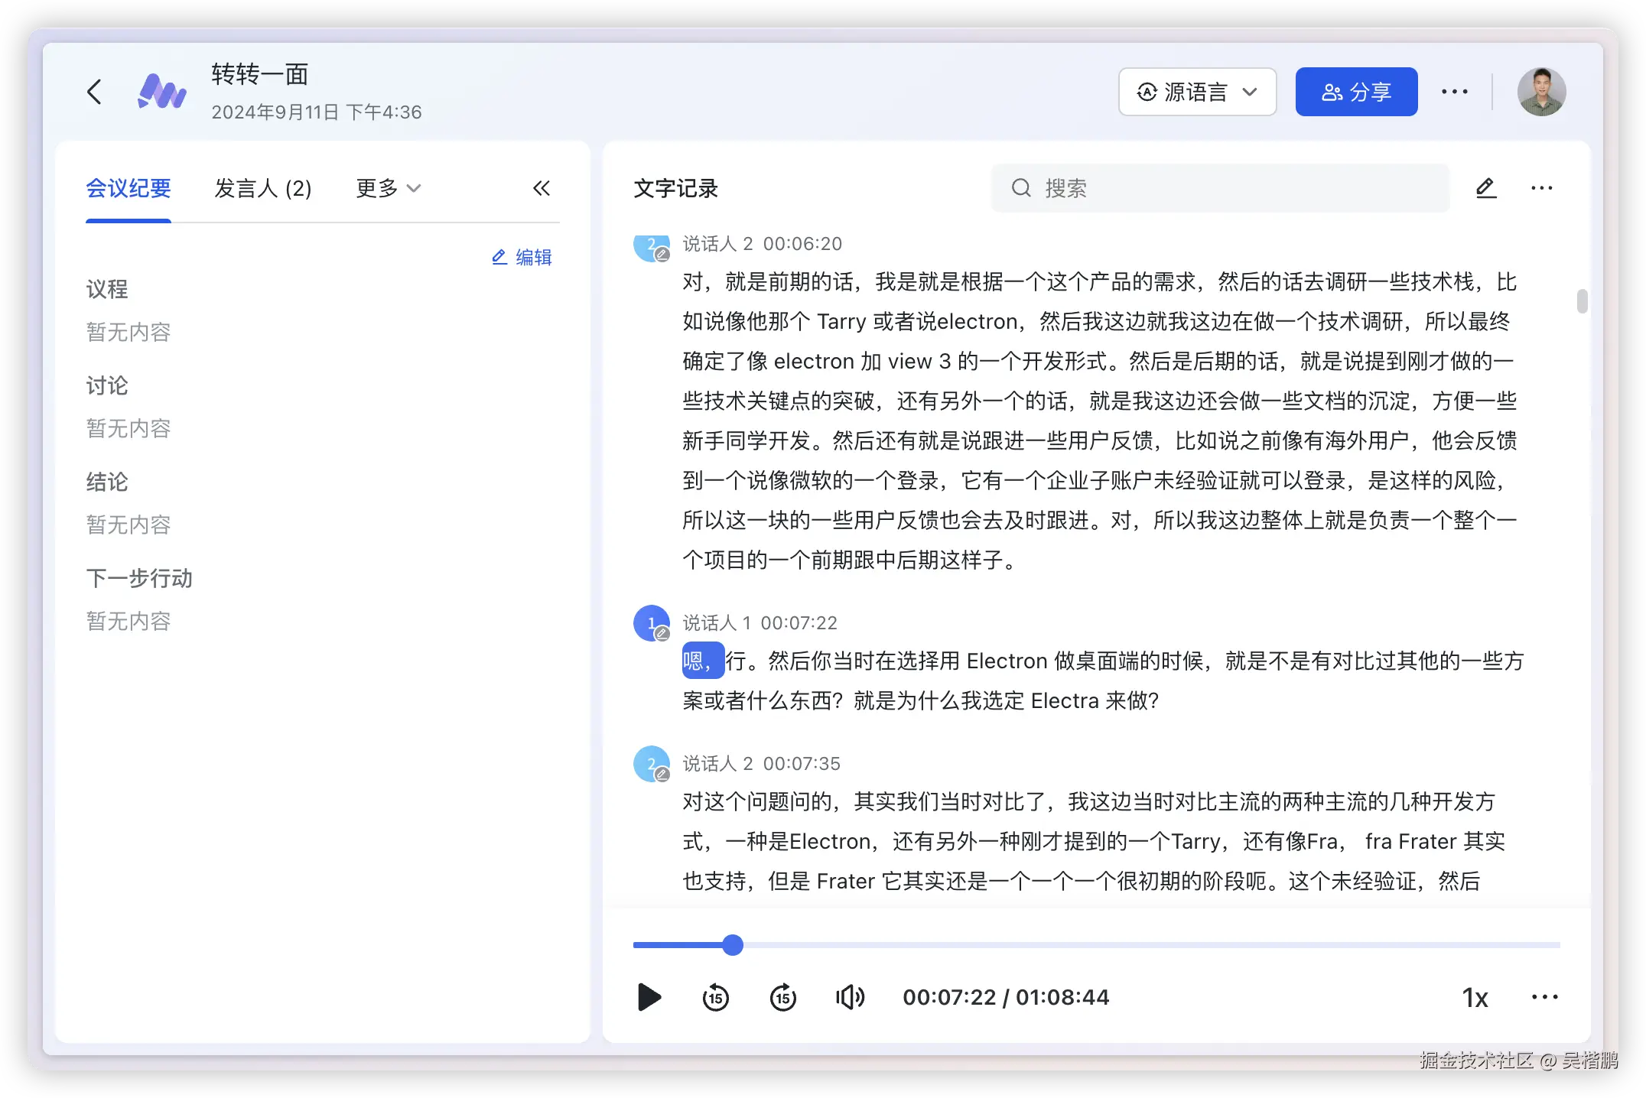Click the blue 分享 button
This screenshot has height=1098, width=1646.
(x=1356, y=92)
